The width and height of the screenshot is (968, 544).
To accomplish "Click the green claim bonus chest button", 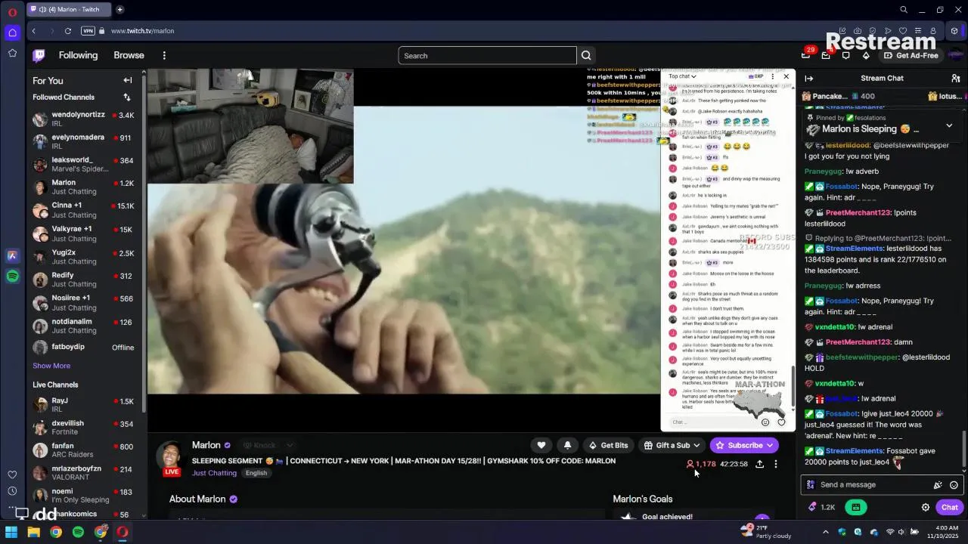I will coord(855,507).
